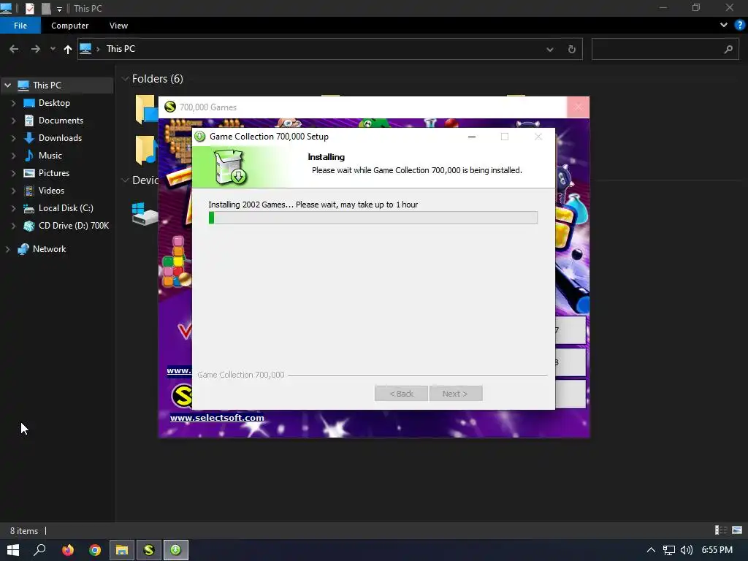Open quick access toolbar customize dropdown
The image size is (748, 561).
(x=59, y=9)
